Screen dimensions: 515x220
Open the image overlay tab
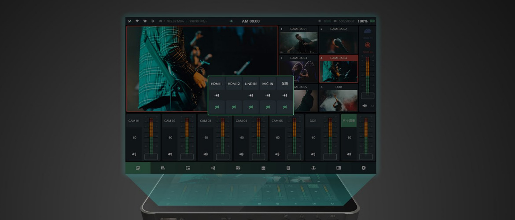pos(163,168)
